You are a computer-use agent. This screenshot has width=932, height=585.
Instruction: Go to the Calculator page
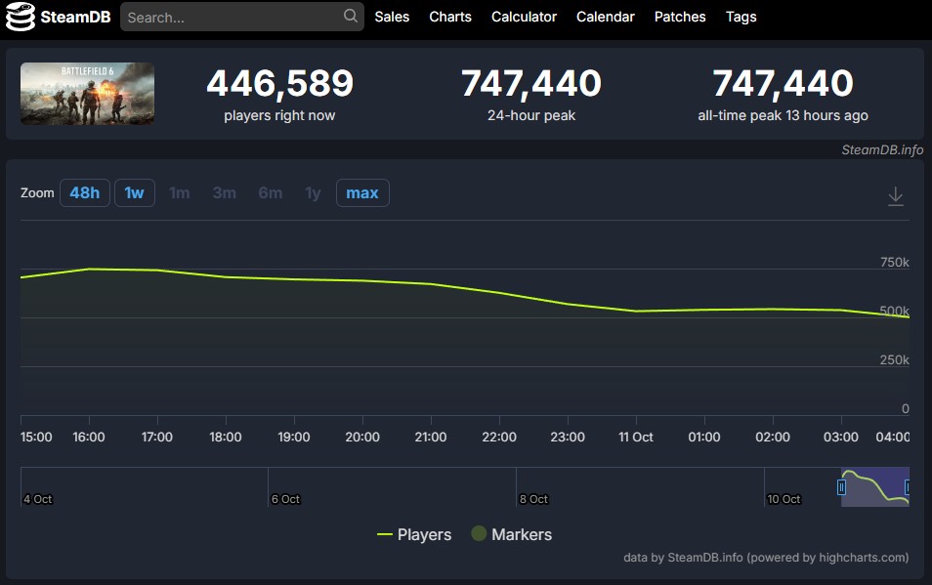(524, 17)
